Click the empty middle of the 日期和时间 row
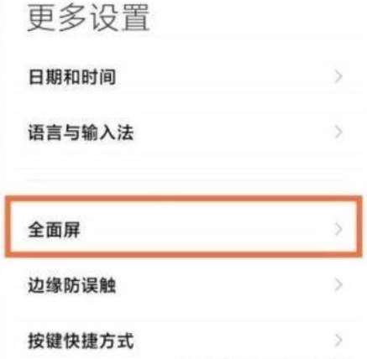 pyautogui.click(x=224, y=76)
